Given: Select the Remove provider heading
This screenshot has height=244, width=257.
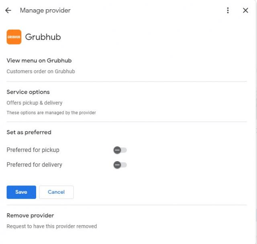Looking at the screenshot, I should (30, 215).
